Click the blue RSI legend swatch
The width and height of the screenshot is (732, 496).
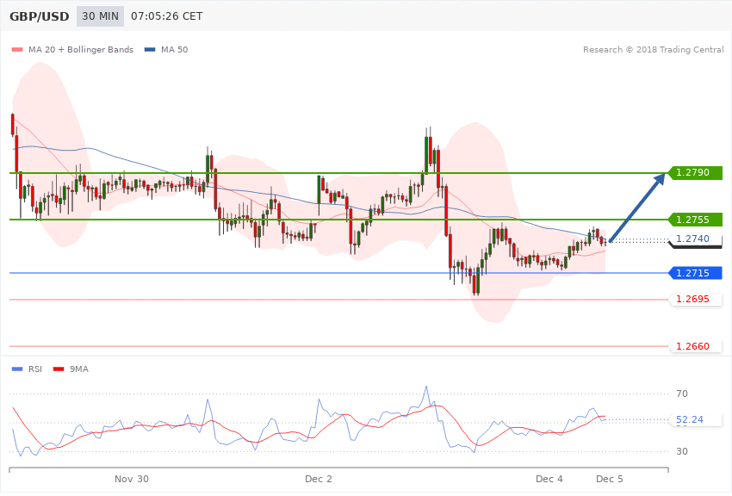[17, 369]
